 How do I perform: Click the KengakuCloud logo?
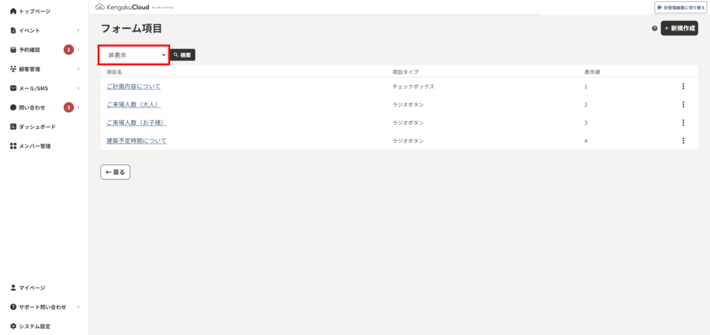(134, 7)
